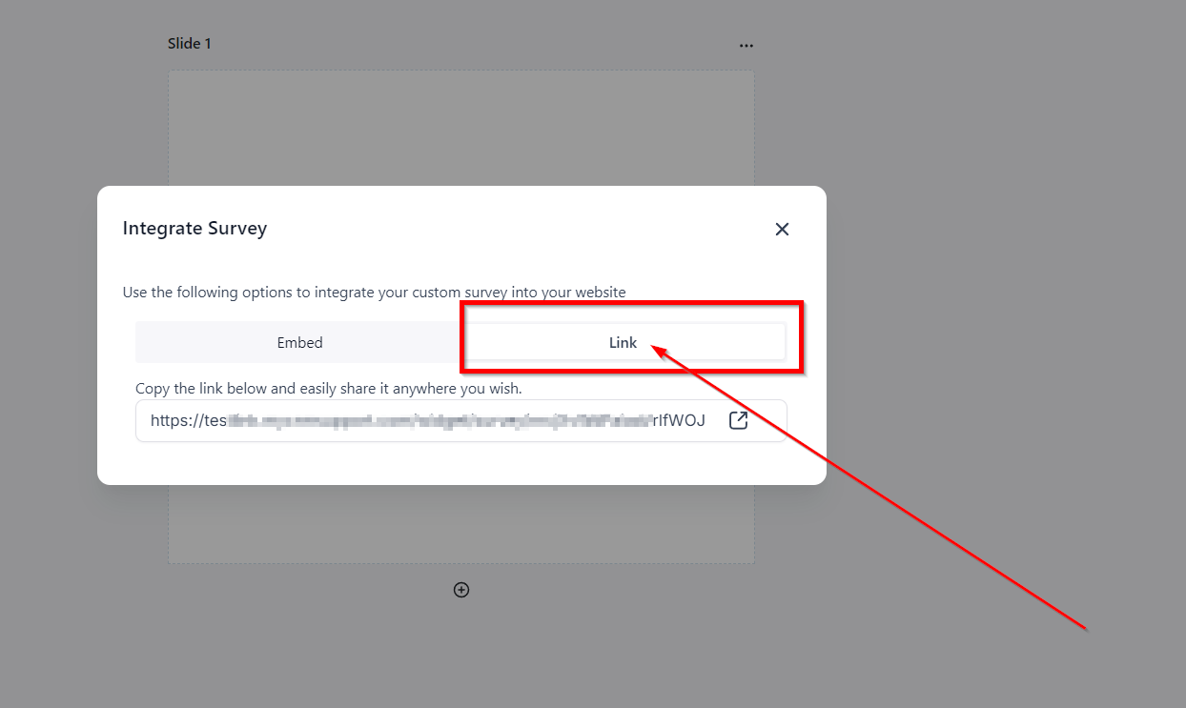Switch to the Embed tab

(299, 342)
